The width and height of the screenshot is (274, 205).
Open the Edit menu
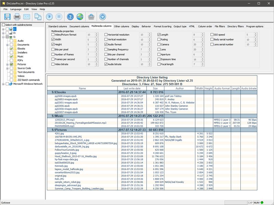pos(26,9)
